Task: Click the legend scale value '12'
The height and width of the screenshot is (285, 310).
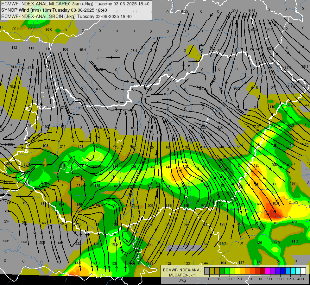Action: (219, 279)
